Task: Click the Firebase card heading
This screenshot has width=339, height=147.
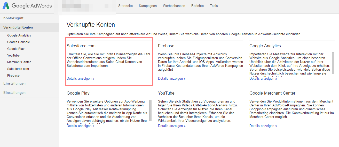Action: [x=166, y=46]
